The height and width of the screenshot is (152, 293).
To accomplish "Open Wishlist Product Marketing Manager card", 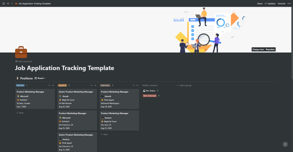I will [x=35, y=99].
